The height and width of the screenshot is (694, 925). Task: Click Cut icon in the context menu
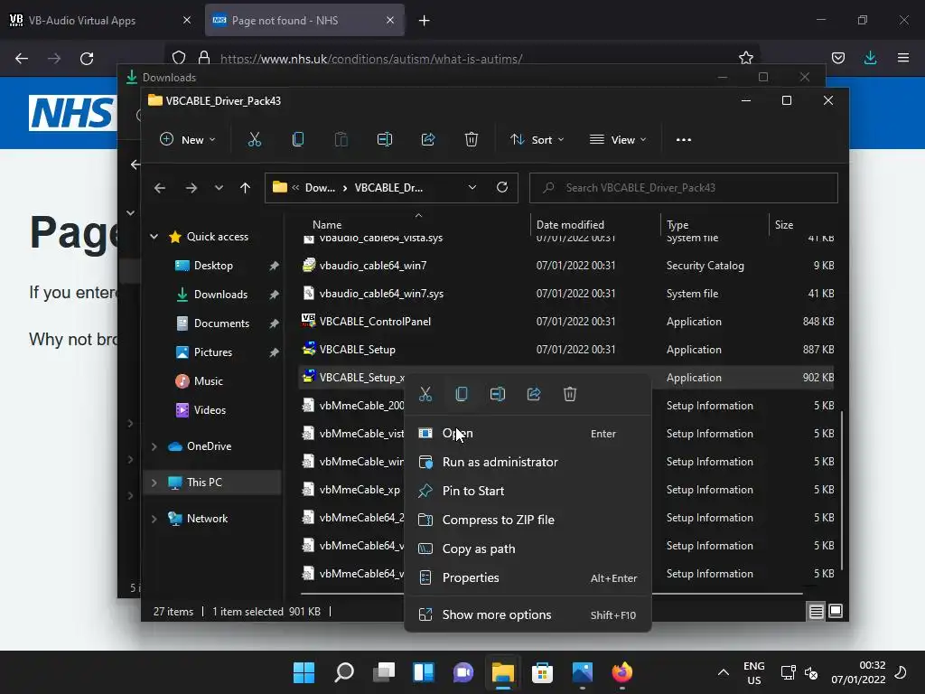coord(425,394)
